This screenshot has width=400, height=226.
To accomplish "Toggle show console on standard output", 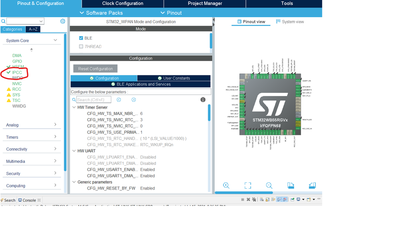I will click(x=279, y=200).
